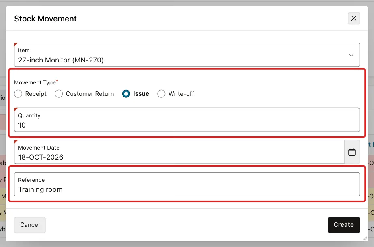Open the Movement Date calendar picker
Viewport: 374px width, 247px height.
[352, 152]
